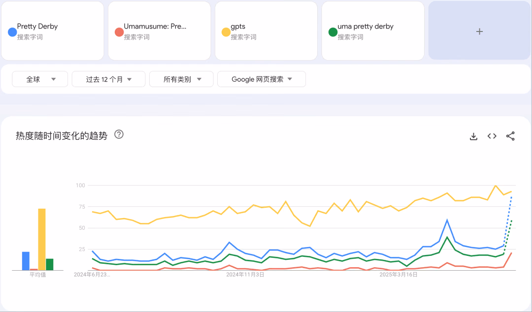Screen dimensions: 532x312
Task: Click the yellow average bar in 平均值 chart
Action: click(x=42, y=240)
